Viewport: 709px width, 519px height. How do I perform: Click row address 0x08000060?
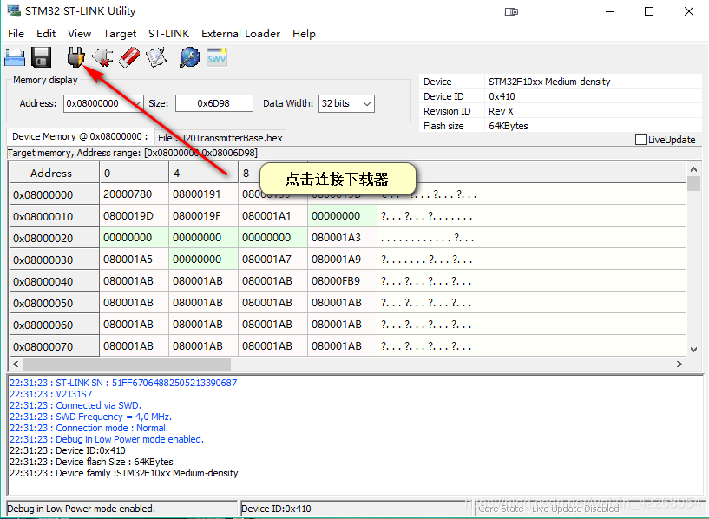pos(54,325)
